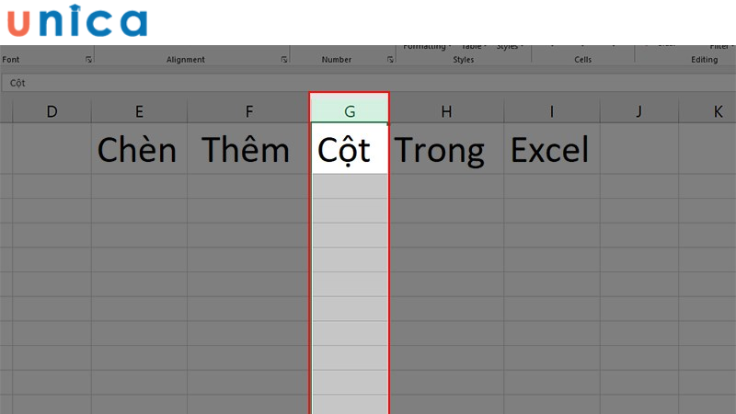Click the highlighted column G header
The width and height of the screenshot is (736, 414).
point(350,111)
